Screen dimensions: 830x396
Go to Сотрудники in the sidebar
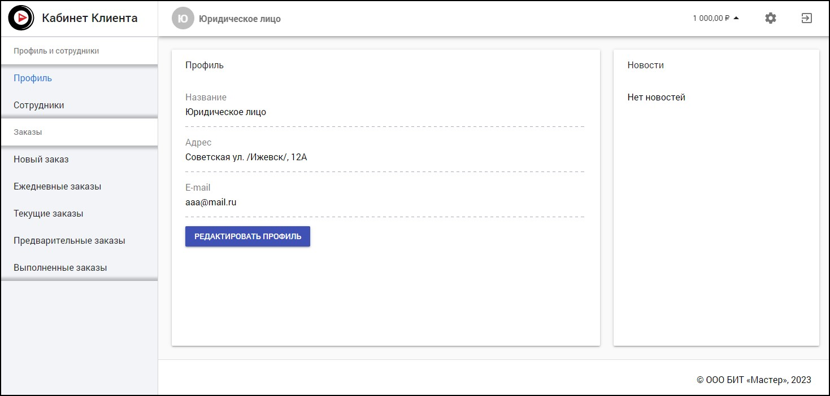[39, 105]
